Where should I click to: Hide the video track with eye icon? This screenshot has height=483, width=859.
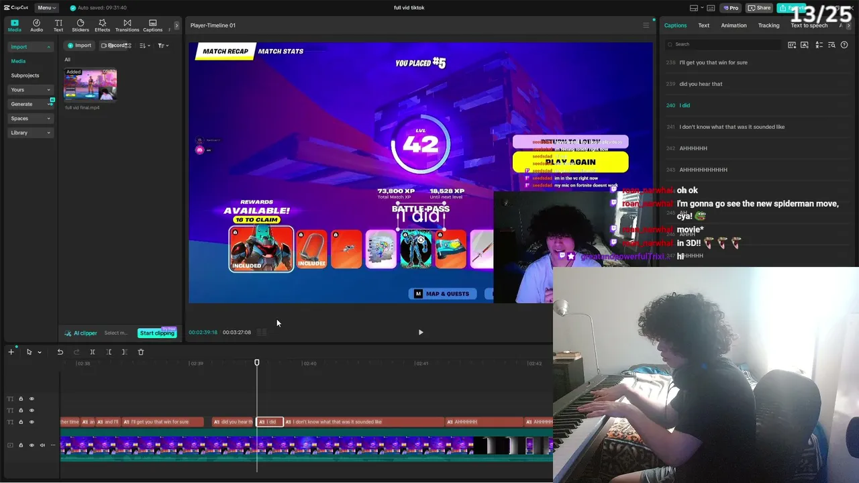pos(32,445)
